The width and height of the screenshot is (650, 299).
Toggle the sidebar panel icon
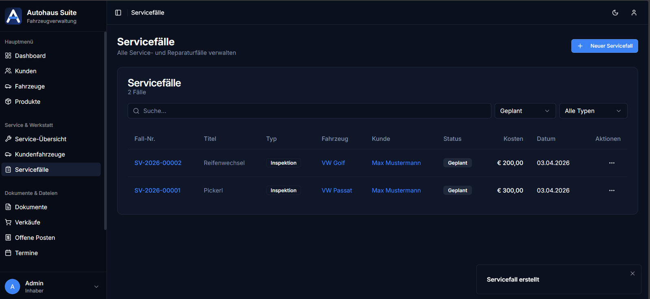click(x=118, y=13)
